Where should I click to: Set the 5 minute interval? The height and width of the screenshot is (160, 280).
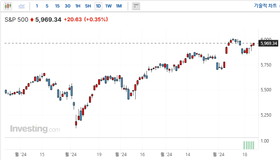[x=47, y=6]
